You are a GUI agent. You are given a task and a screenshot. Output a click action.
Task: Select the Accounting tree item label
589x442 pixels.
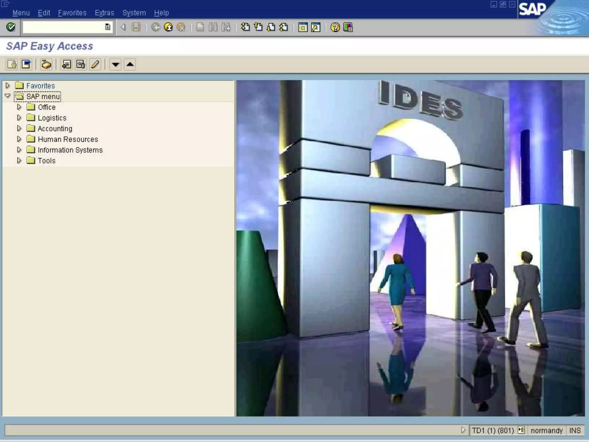(55, 129)
